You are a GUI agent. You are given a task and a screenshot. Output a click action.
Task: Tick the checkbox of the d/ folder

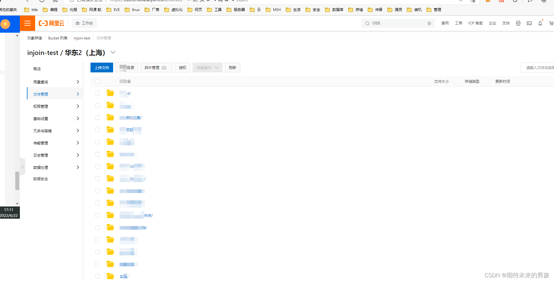(98, 93)
